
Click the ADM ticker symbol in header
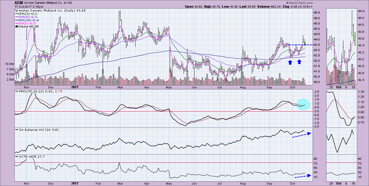pos(19,3)
